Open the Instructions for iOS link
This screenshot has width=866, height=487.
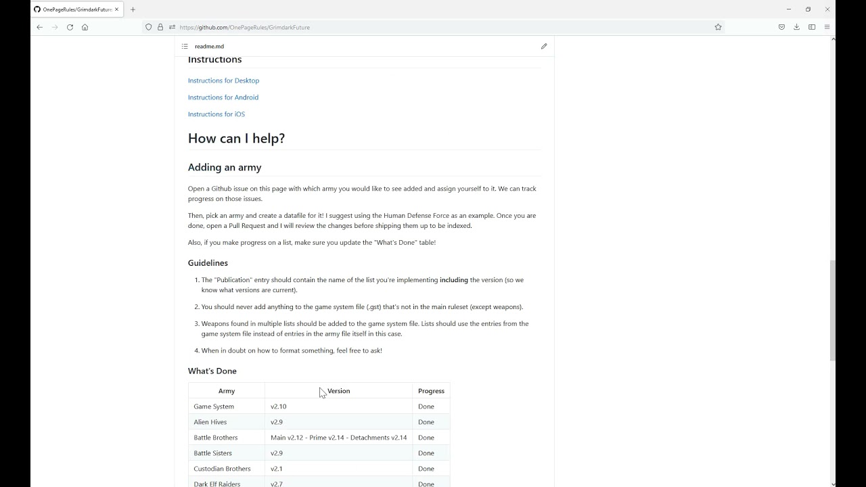[216, 114]
